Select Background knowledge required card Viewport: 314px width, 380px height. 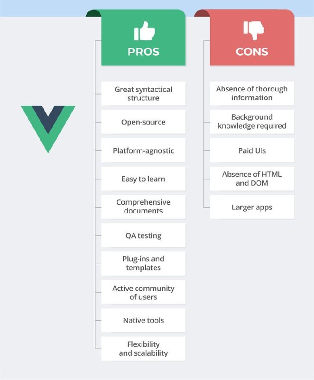click(x=252, y=122)
